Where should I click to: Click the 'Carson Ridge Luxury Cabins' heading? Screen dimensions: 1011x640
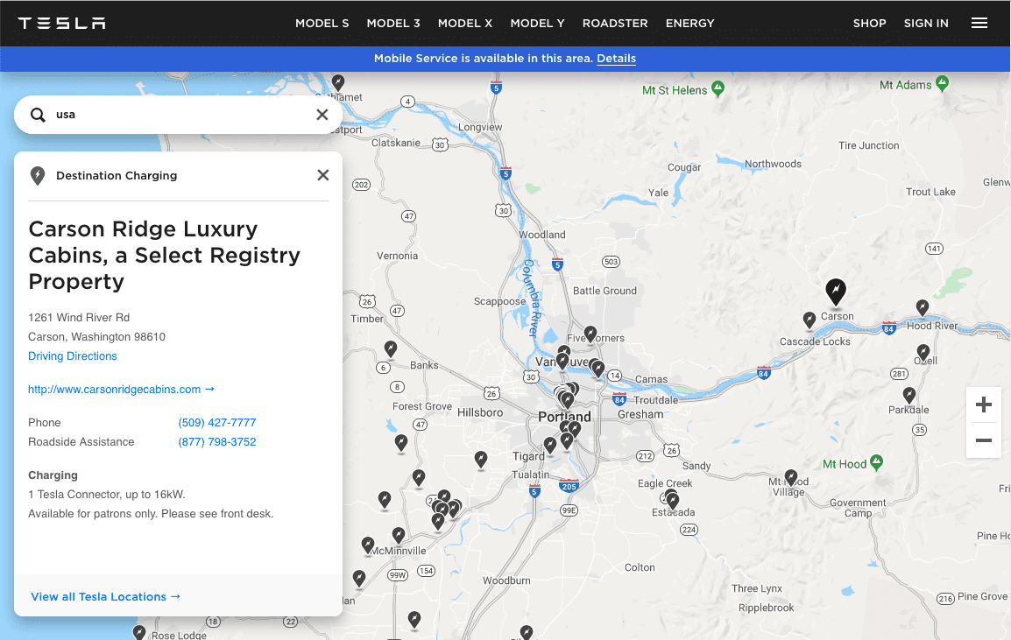click(x=164, y=256)
